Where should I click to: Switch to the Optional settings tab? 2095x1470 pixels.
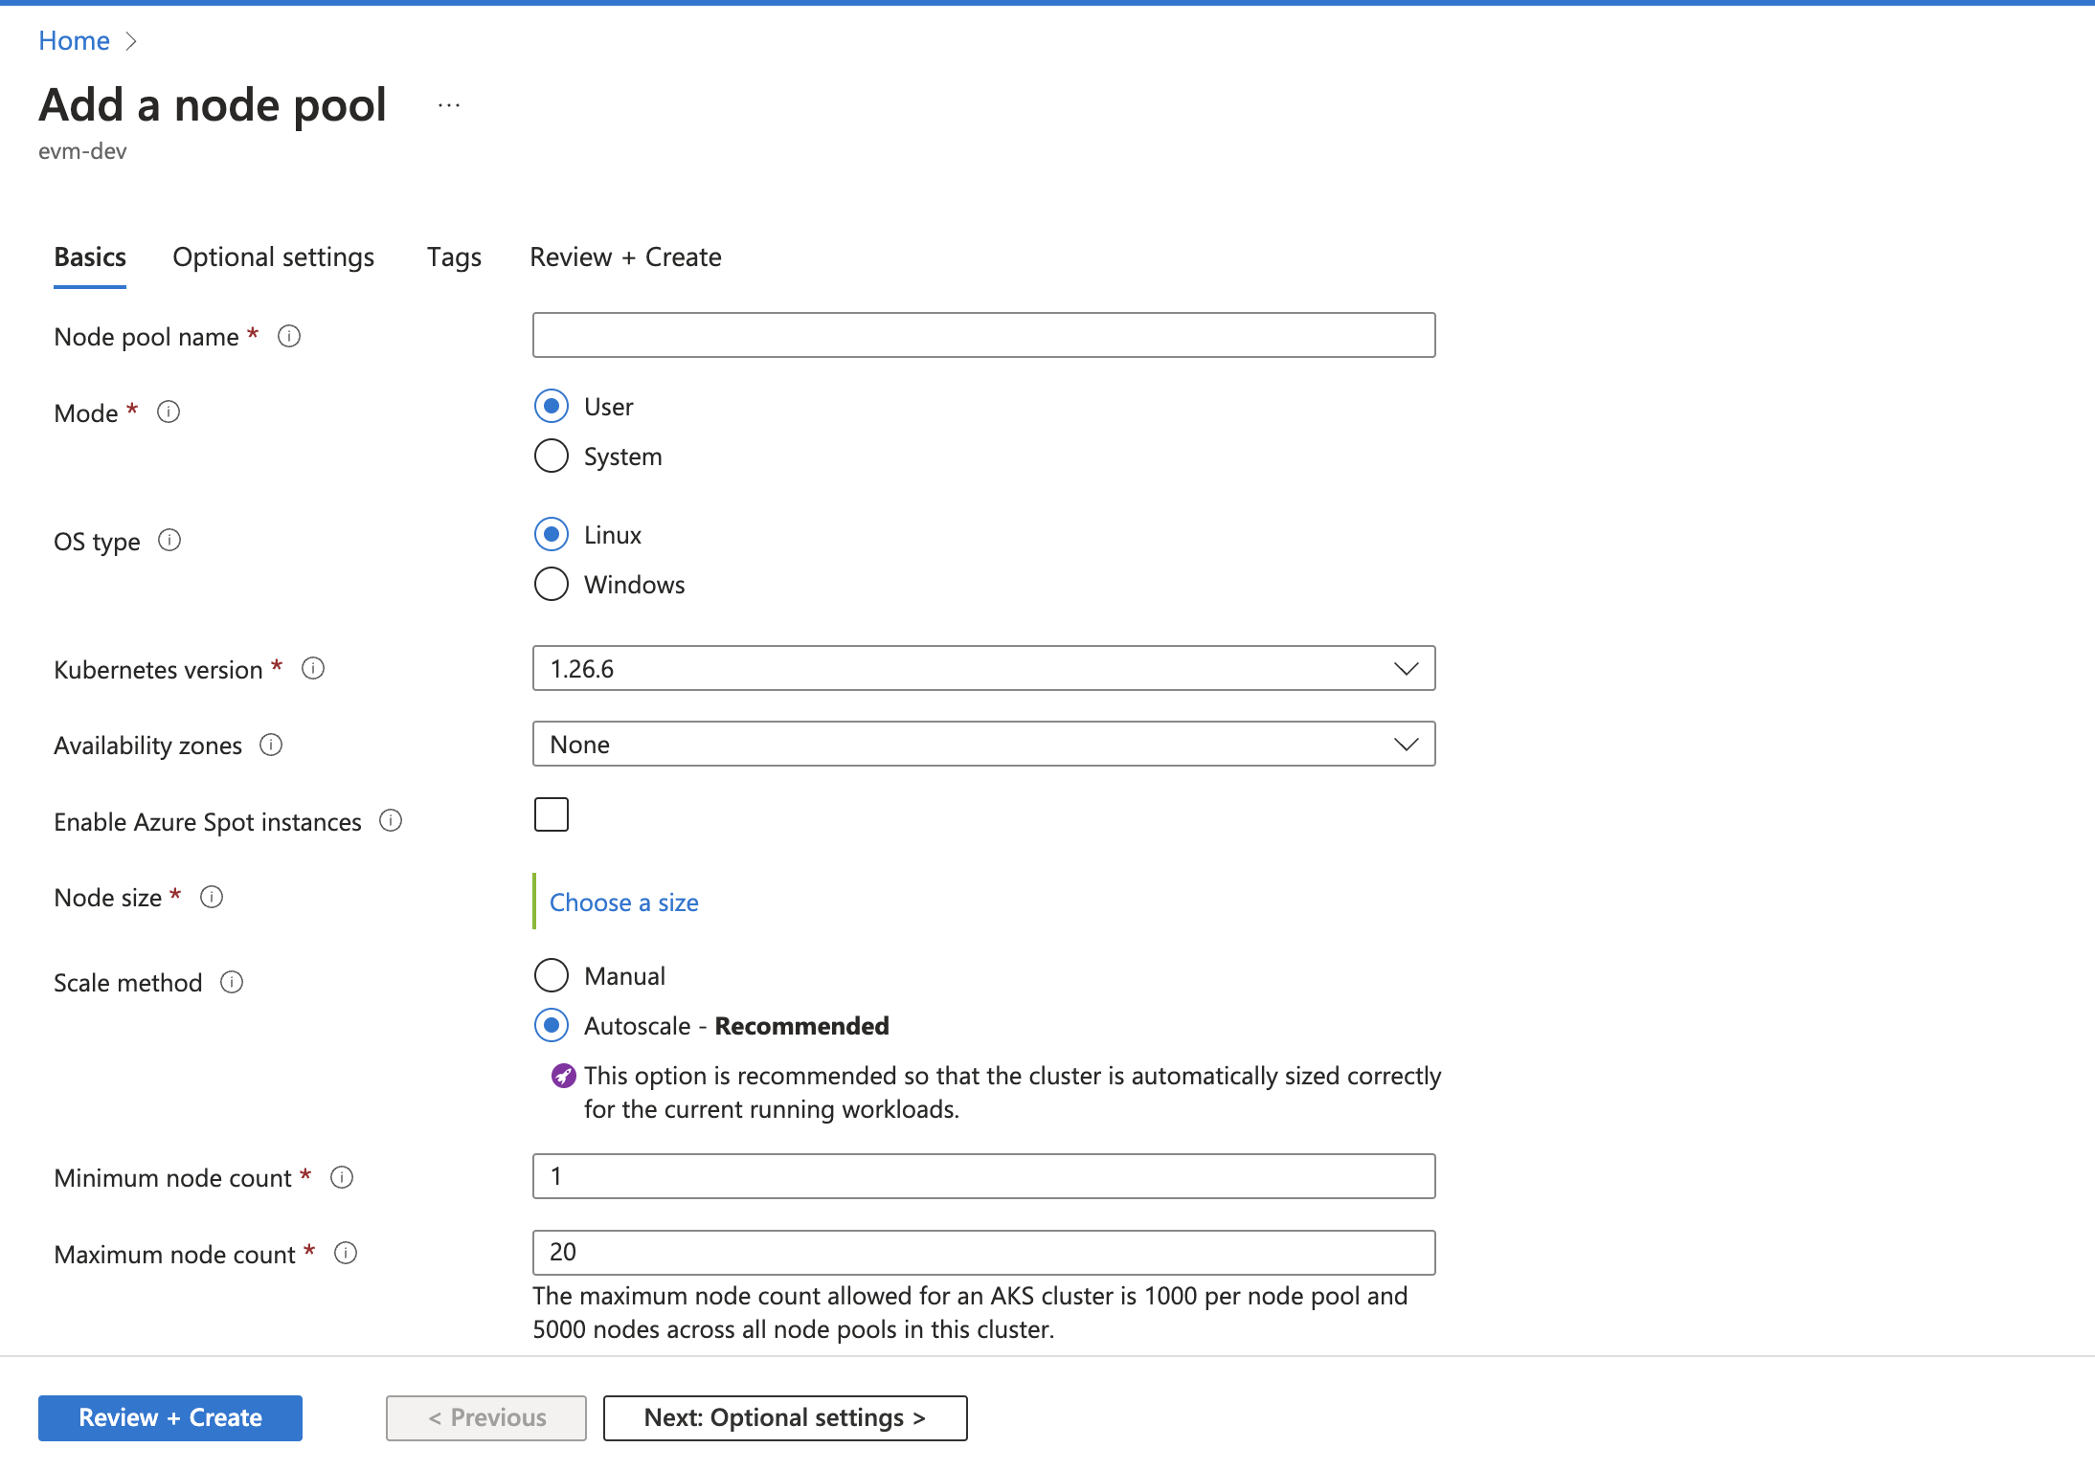pyautogui.click(x=273, y=257)
